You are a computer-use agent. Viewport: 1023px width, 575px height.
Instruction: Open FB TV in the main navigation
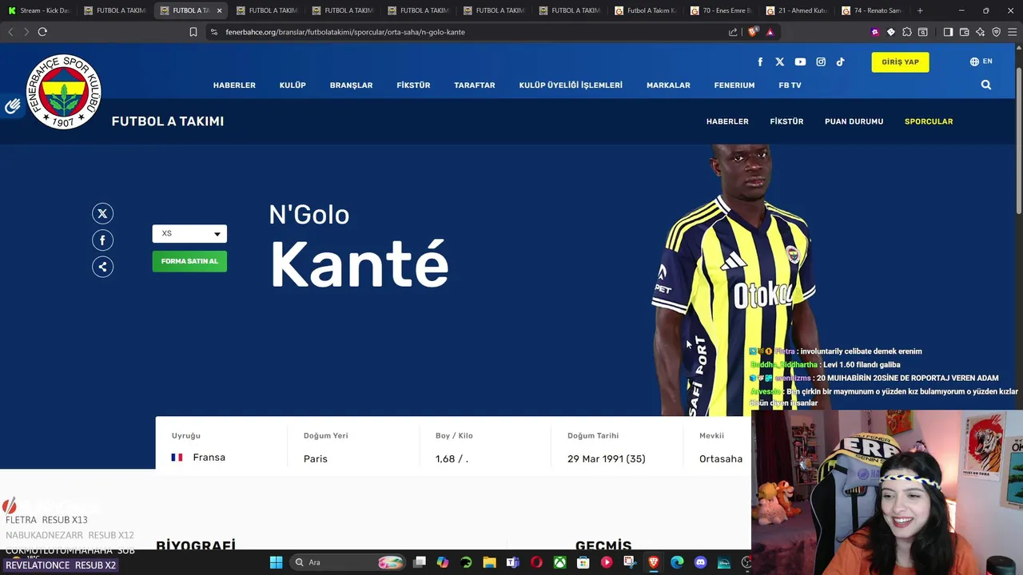click(790, 85)
